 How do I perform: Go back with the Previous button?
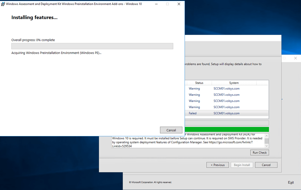[217, 165]
